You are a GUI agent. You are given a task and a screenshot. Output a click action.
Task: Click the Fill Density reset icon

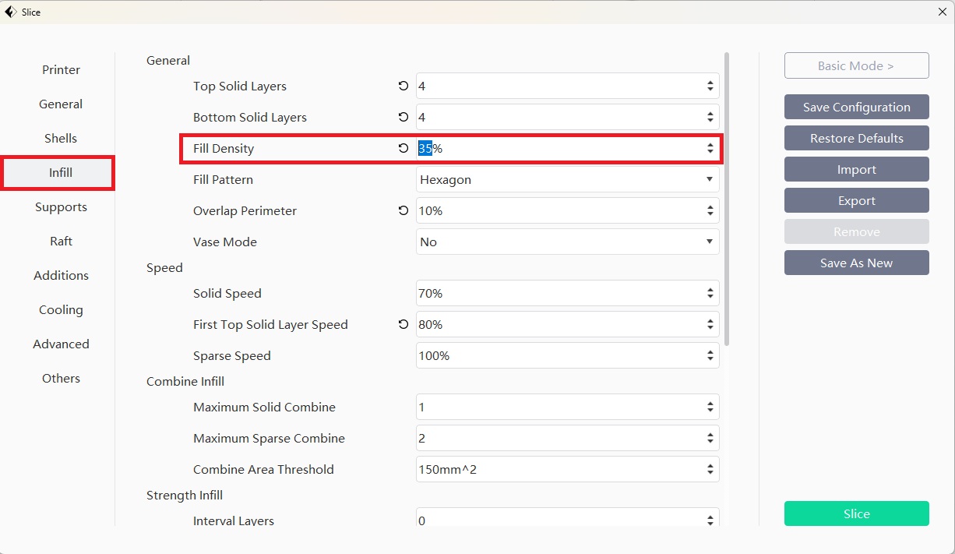pos(403,149)
